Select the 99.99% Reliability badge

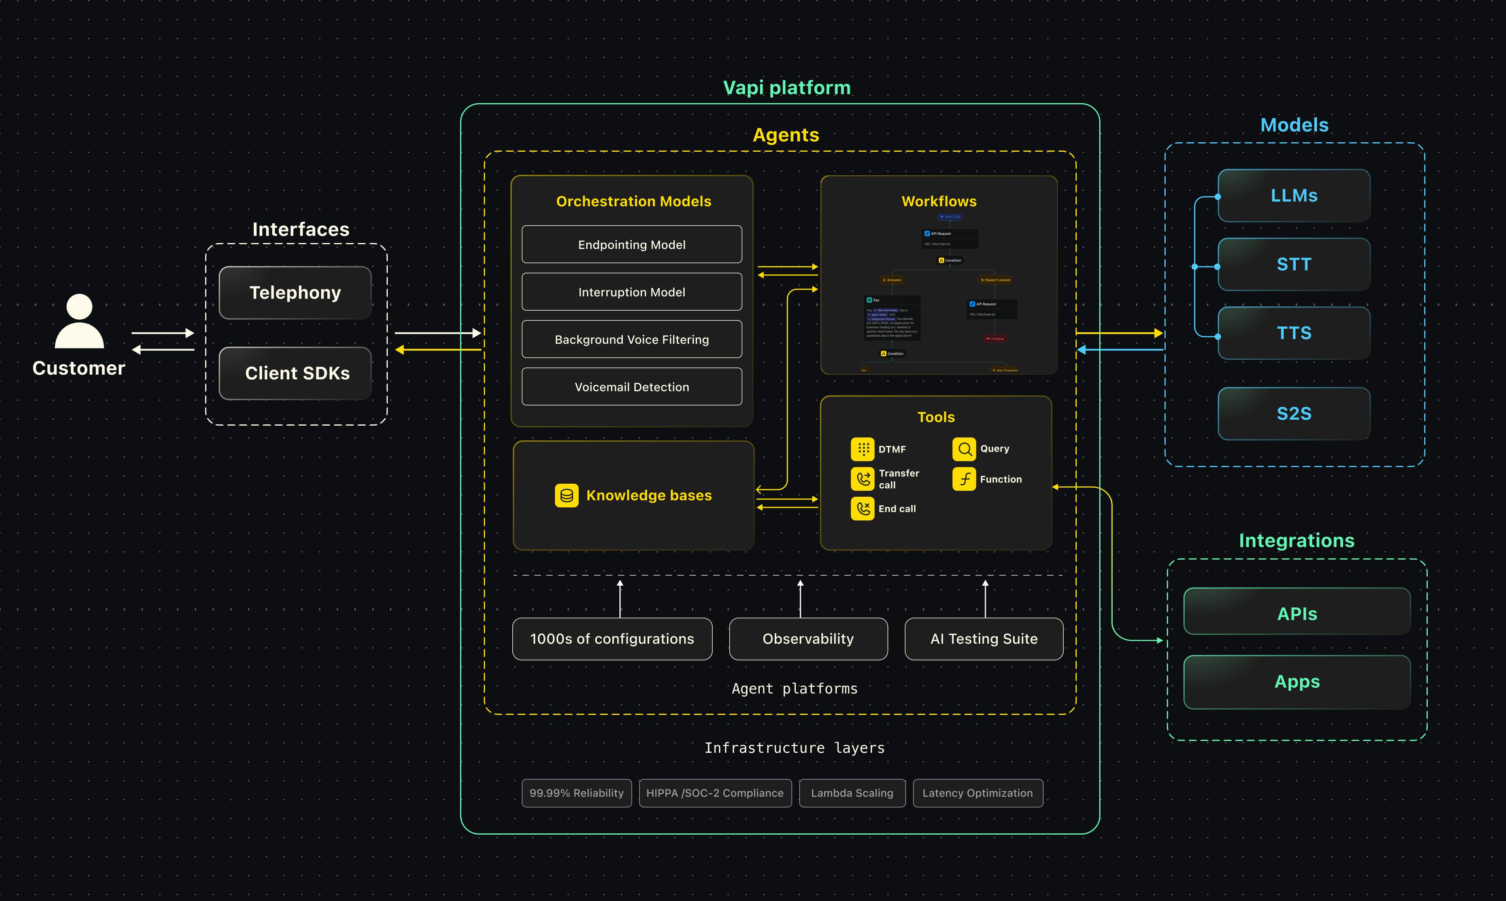[576, 793]
